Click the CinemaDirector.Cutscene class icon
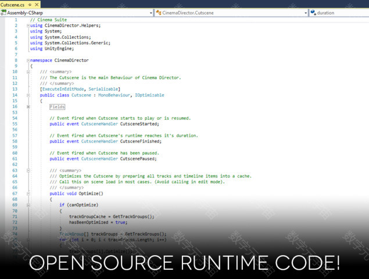The height and width of the screenshot is (279, 369). tap(159, 13)
